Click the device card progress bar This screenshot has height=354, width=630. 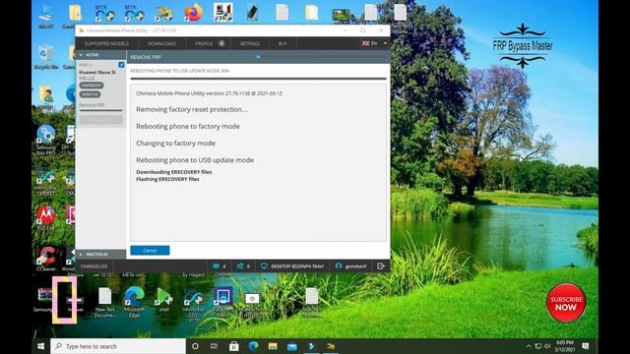[100, 110]
